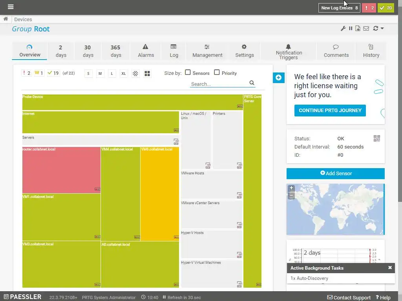402x301 pixels.
Task: Close the Active Background Tasks popup
Action: click(390, 268)
